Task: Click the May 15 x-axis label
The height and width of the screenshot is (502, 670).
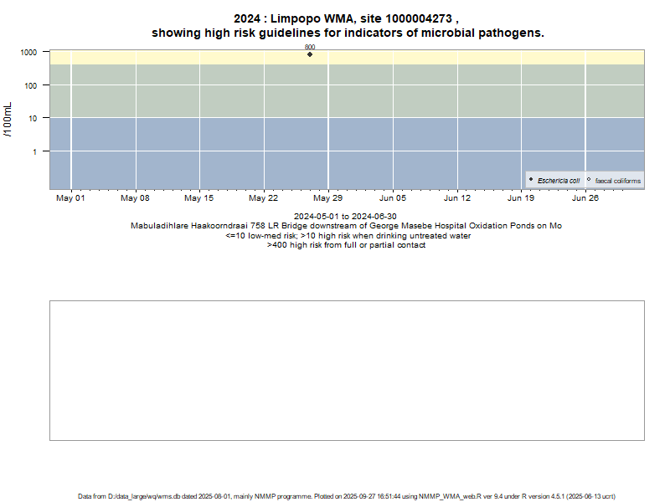Action: [199, 199]
